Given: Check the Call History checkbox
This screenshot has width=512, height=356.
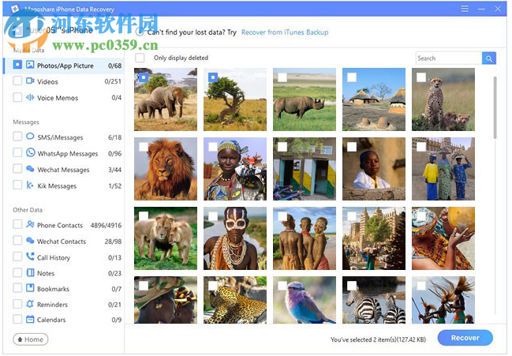Looking at the screenshot, I should [17, 257].
